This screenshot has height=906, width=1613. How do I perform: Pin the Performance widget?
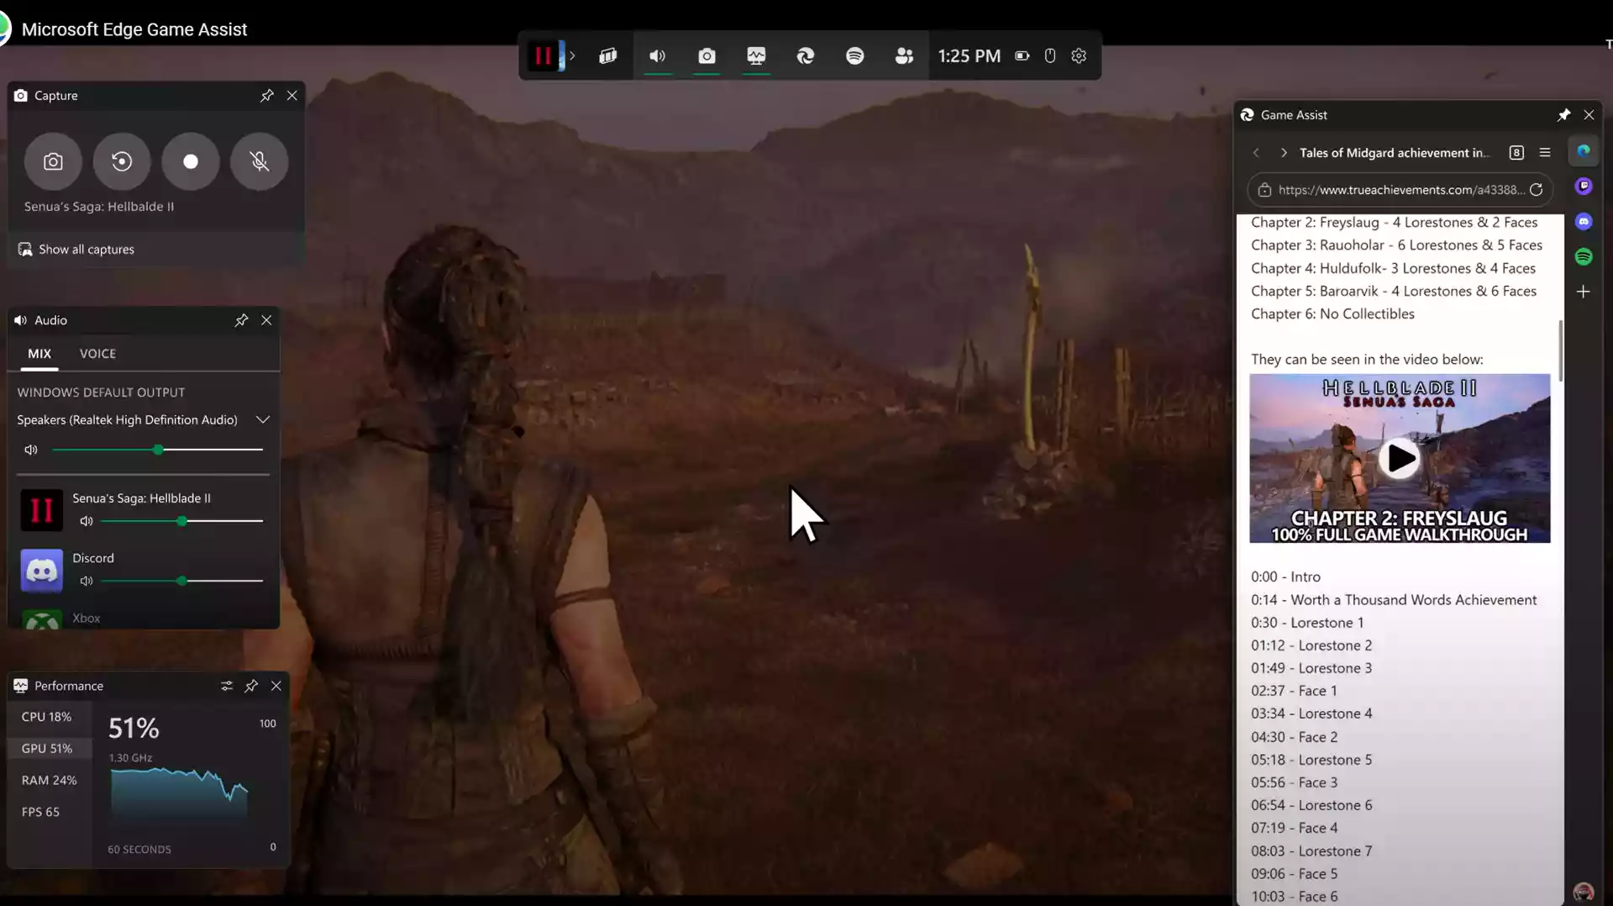click(x=251, y=686)
